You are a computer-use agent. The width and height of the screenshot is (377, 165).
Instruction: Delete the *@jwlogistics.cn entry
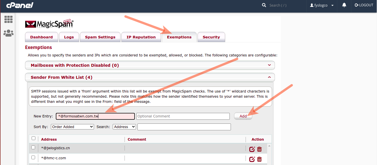pos(259,149)
